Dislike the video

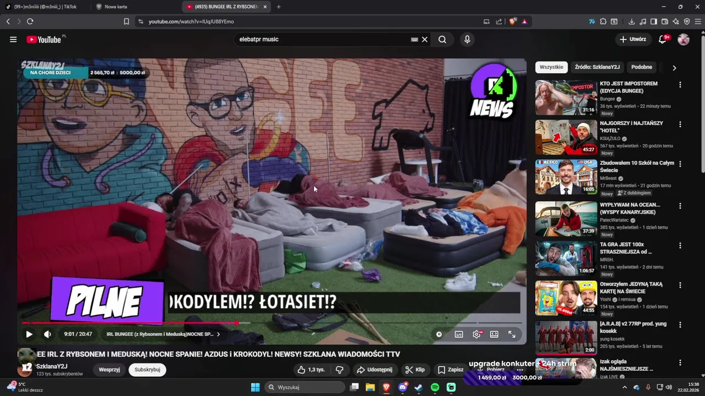point(340,370)
